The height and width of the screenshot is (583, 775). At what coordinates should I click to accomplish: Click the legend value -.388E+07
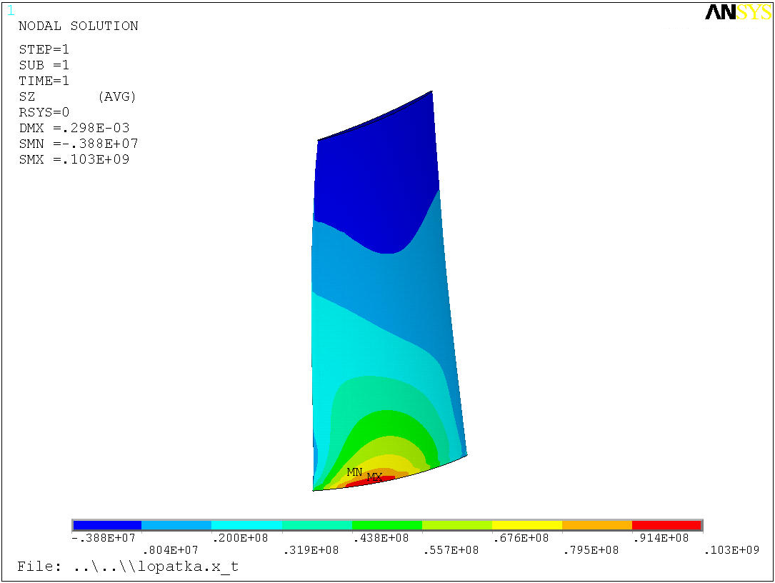point(104,538)
